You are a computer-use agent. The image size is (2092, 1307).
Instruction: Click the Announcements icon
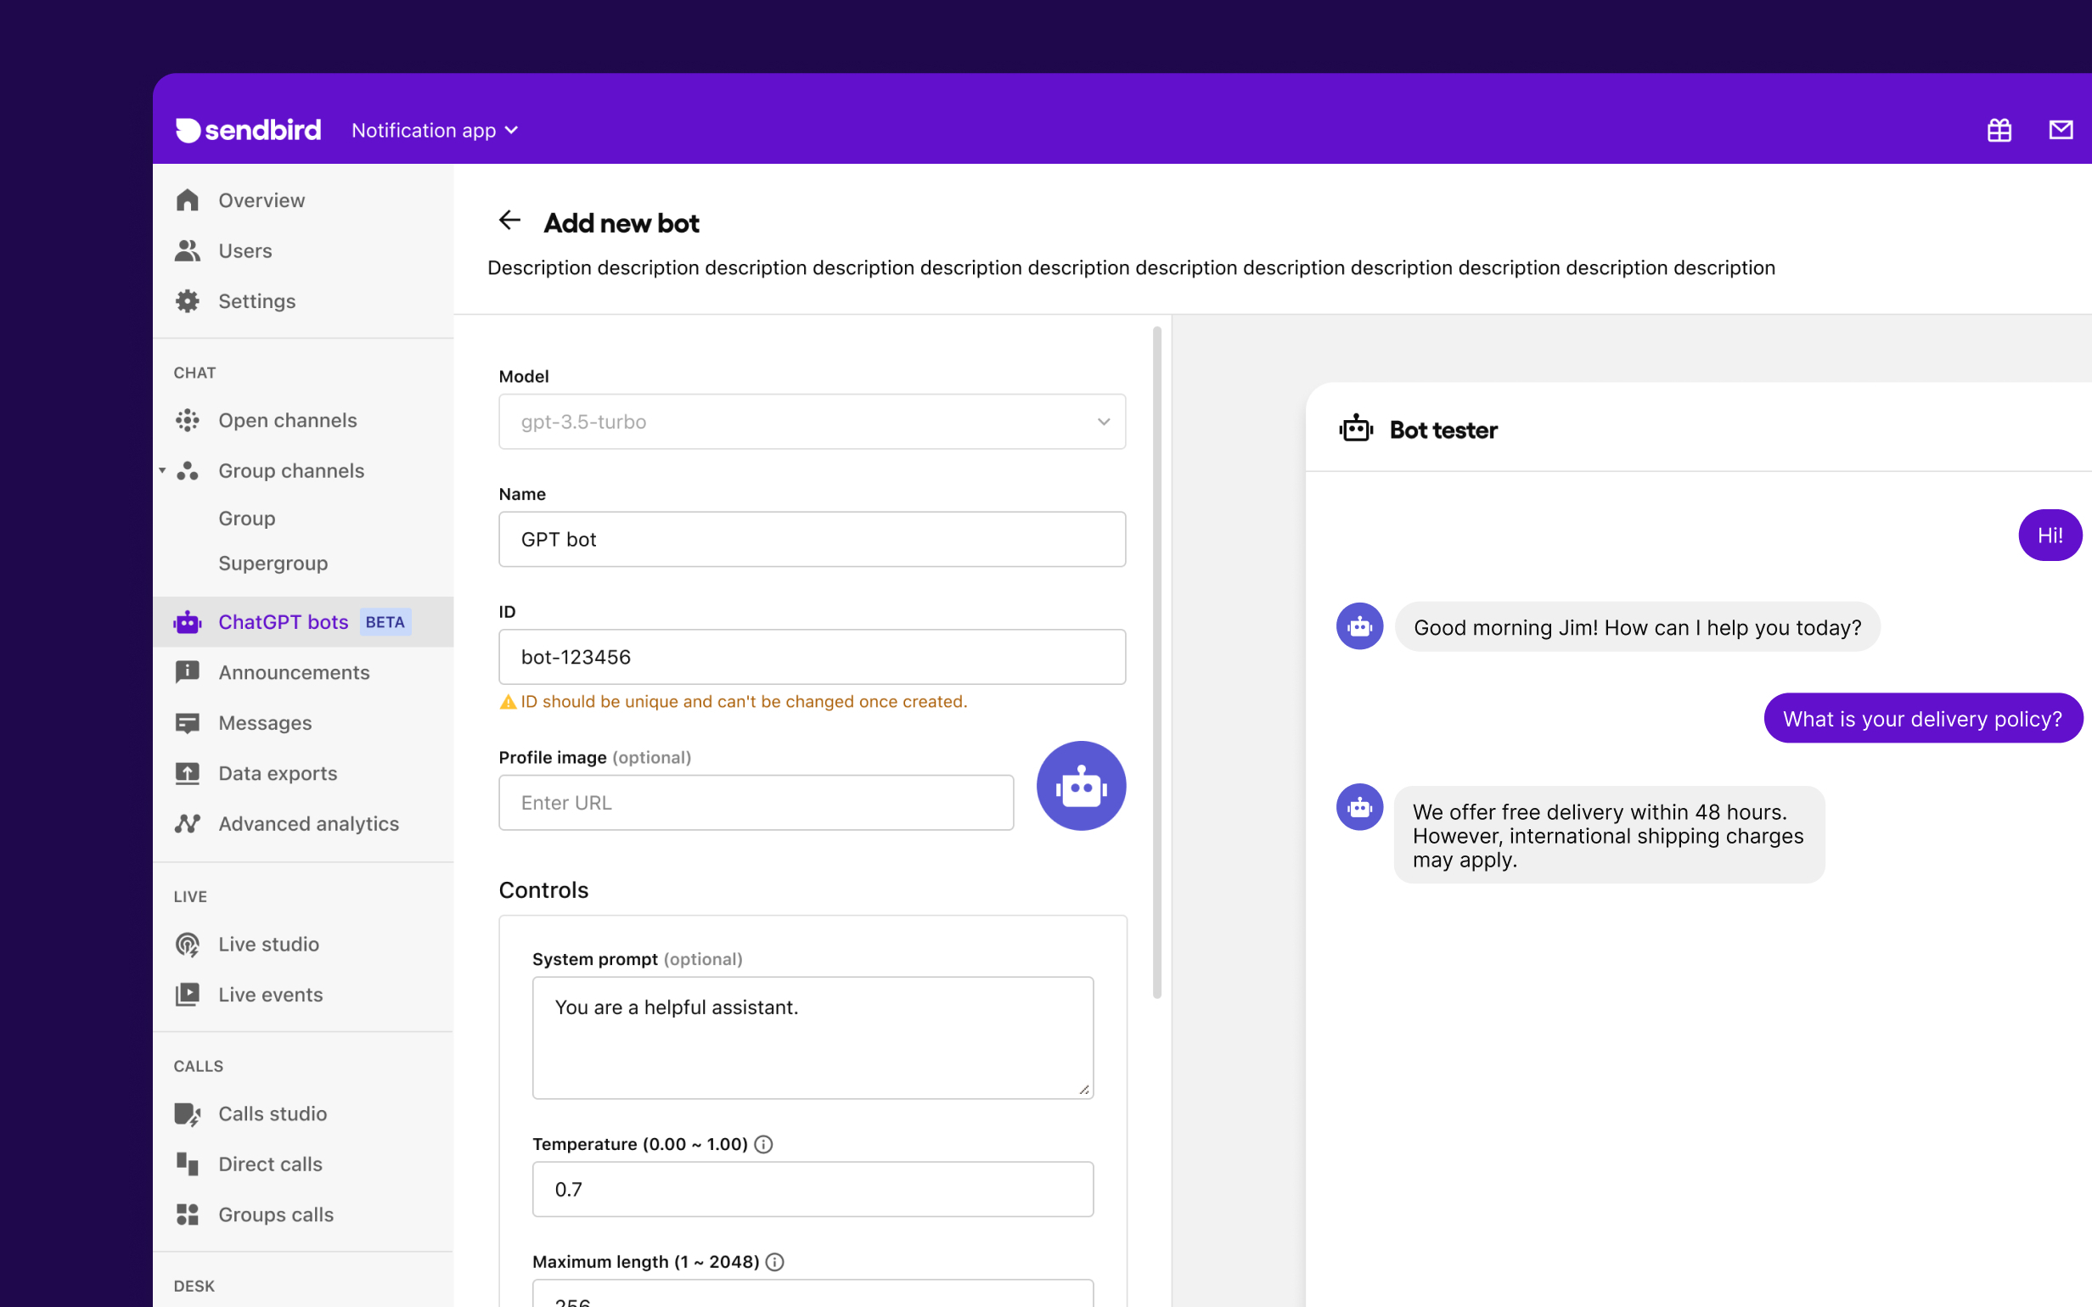pos(188,672)
